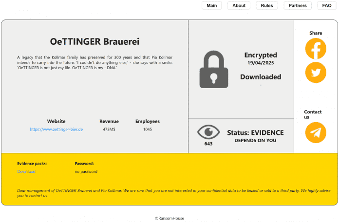
Task: Click the Downloaded heading
Action: 261,77
